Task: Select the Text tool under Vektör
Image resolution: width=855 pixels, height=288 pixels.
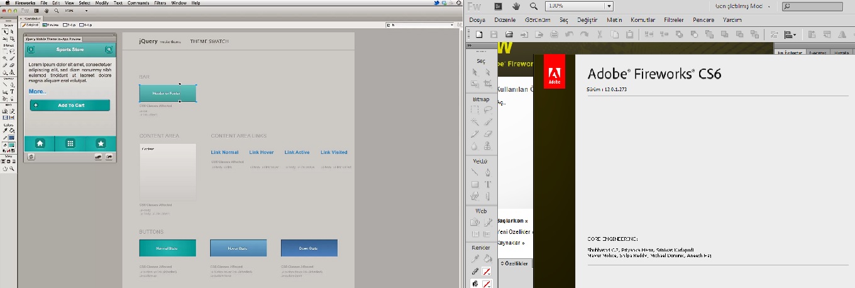Action: [x=488, y=184]
